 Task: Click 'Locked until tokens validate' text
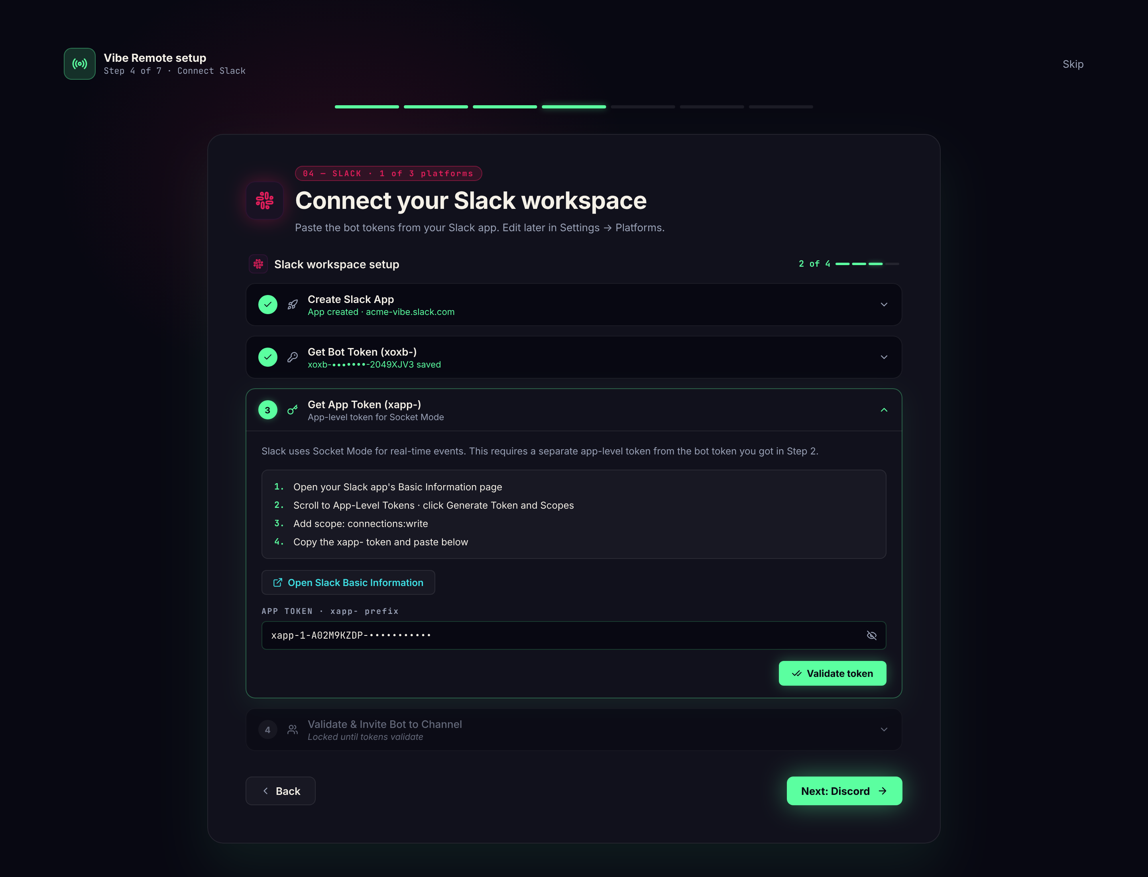(366, 737)
